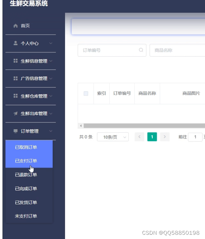Click the 订单编号 column header
Image resolution: width=205 pixels, height=239 pixels.
pos(122,93)
